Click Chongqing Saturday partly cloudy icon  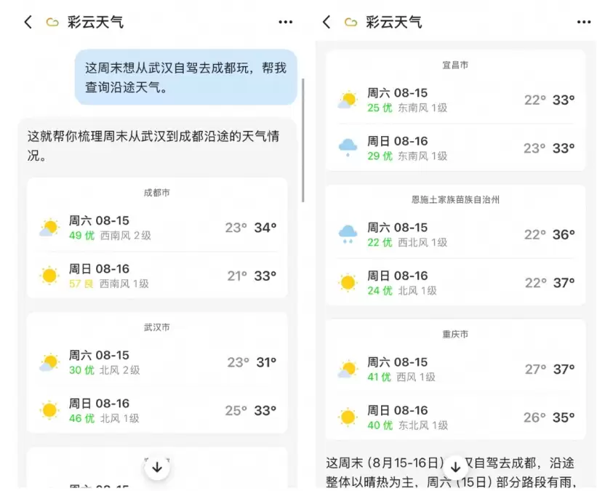point(348,369)
